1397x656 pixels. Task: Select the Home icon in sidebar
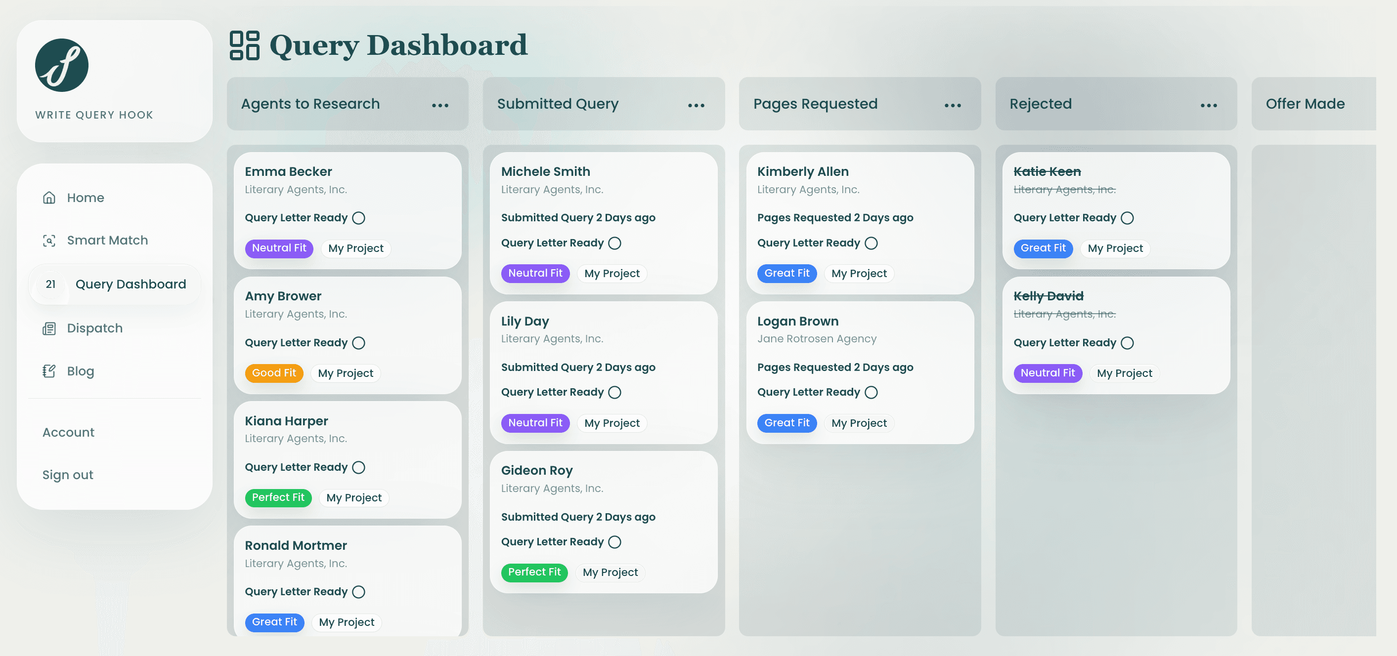coord(49,198)
